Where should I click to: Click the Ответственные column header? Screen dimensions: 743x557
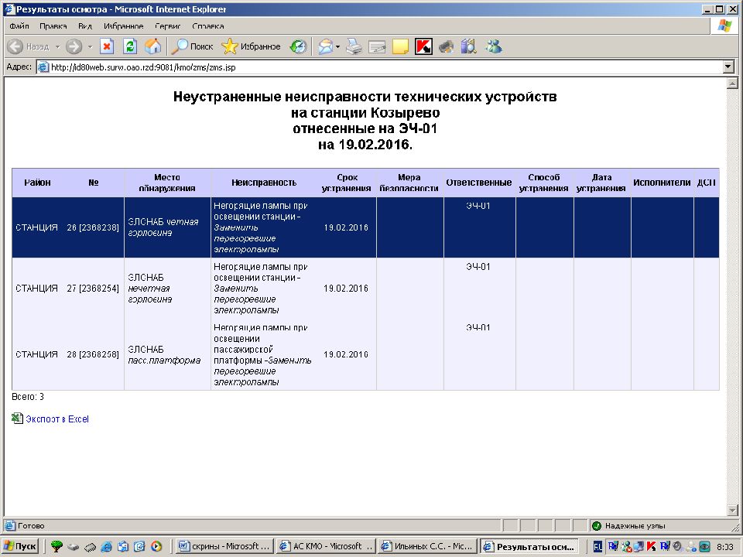point(479,183)
